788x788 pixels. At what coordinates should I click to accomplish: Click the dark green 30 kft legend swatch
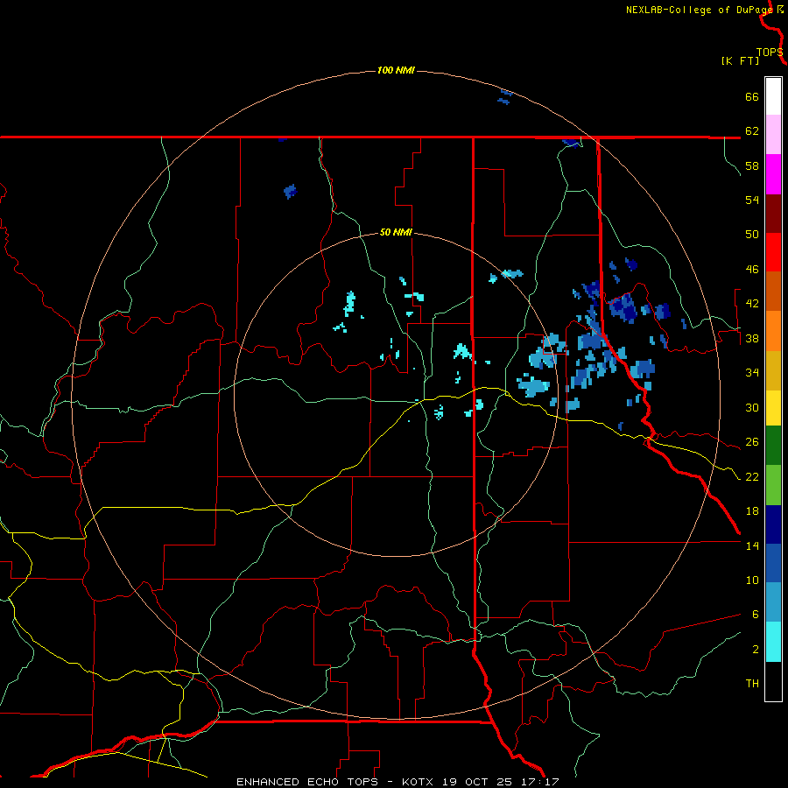[773, 446]
